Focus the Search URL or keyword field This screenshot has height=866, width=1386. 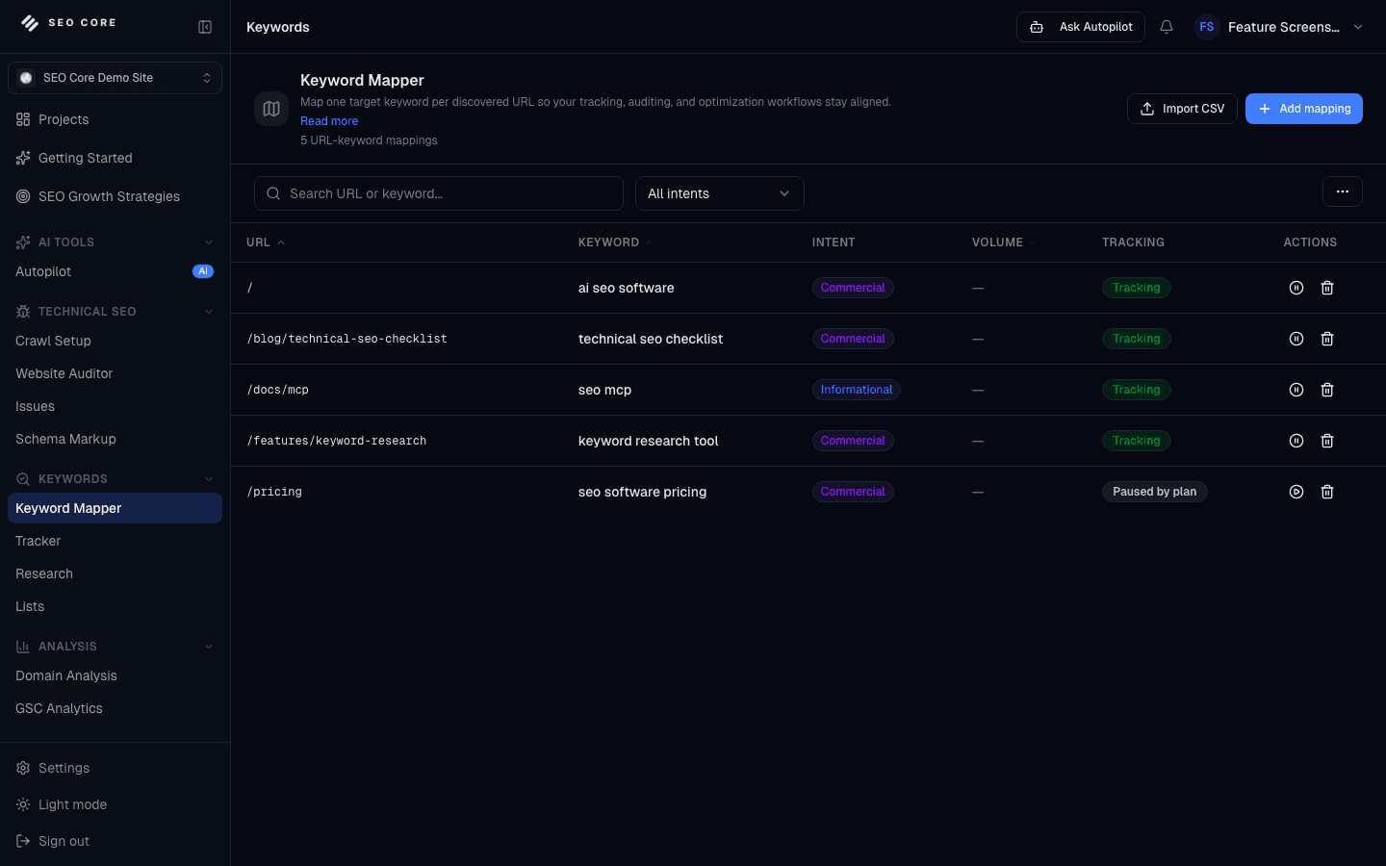coord(439,193)
